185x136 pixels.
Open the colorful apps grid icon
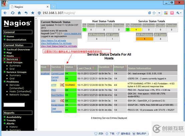click(x=166, y=13)
